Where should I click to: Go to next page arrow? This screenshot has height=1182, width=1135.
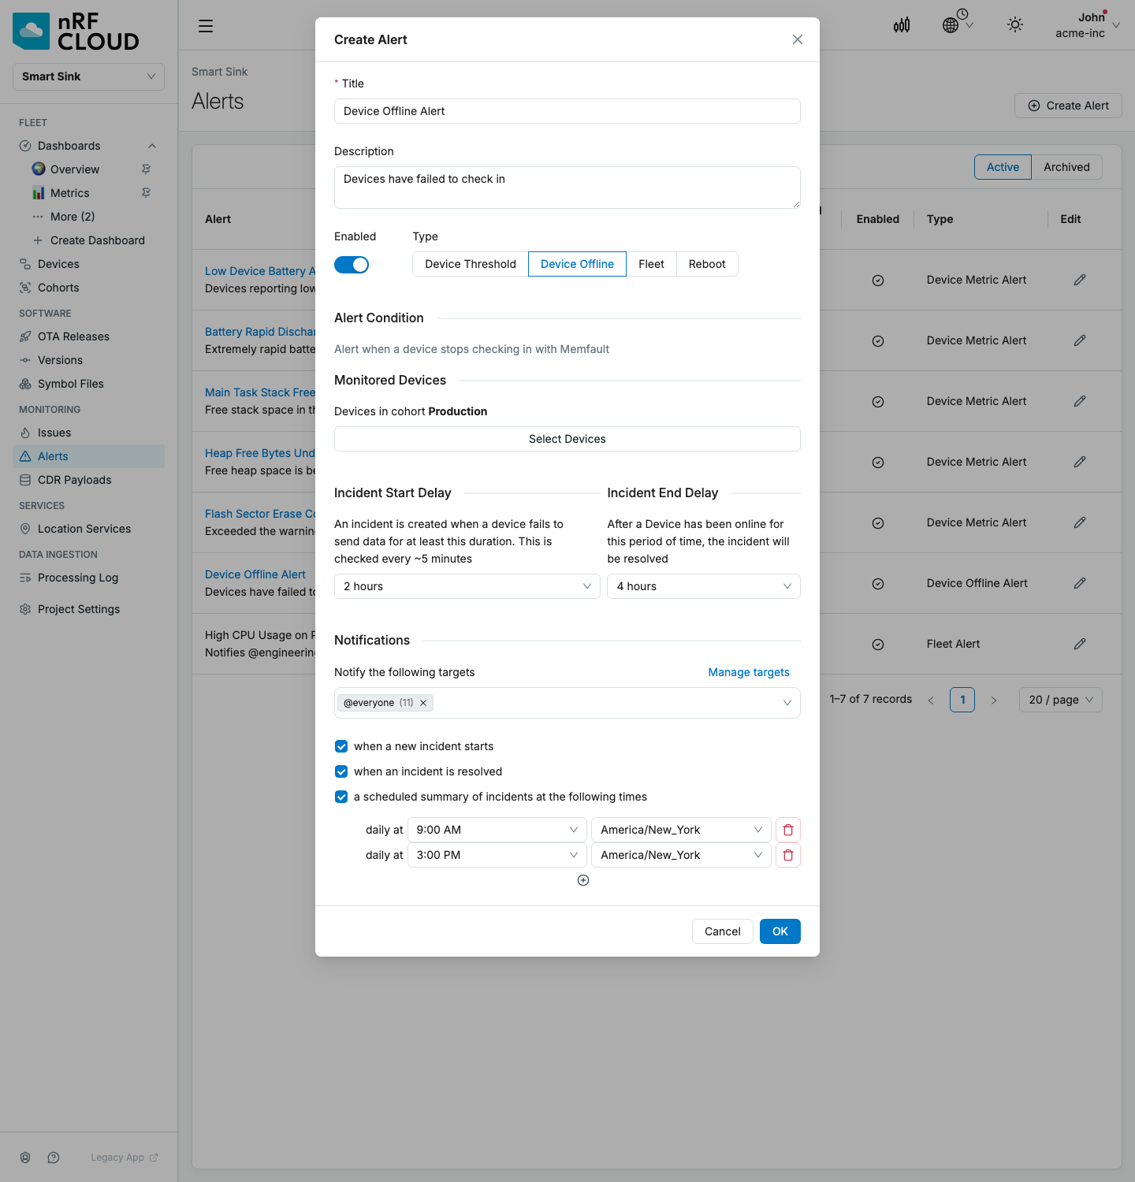coord(994,700)
